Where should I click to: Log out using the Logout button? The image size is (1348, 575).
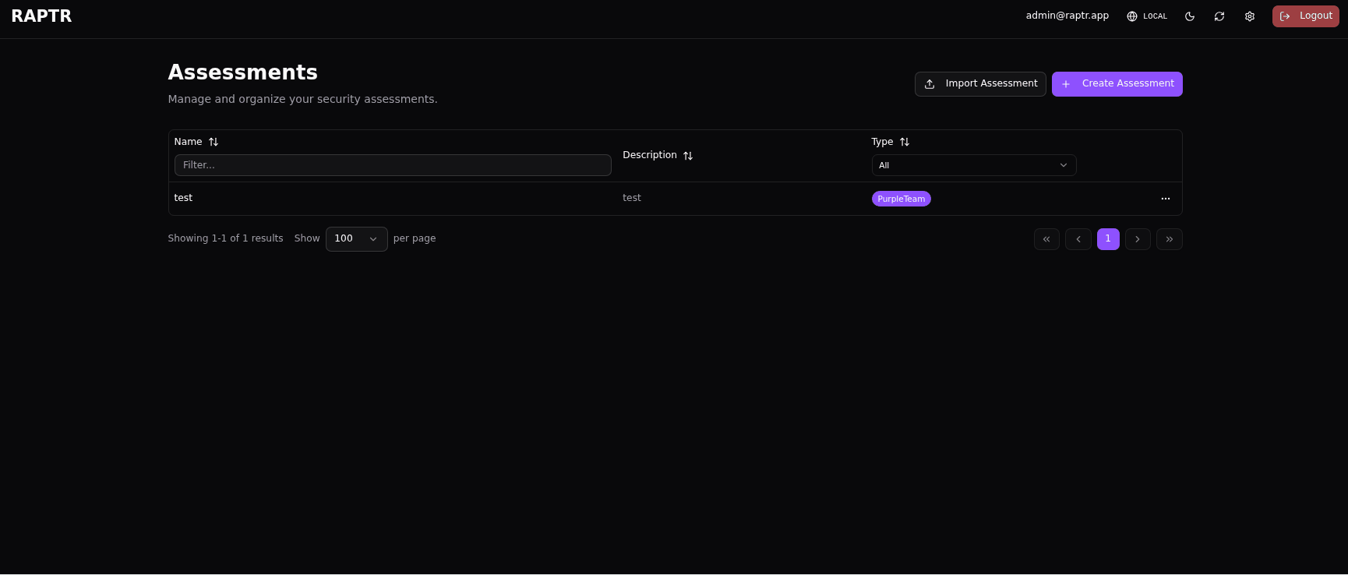1305,16
